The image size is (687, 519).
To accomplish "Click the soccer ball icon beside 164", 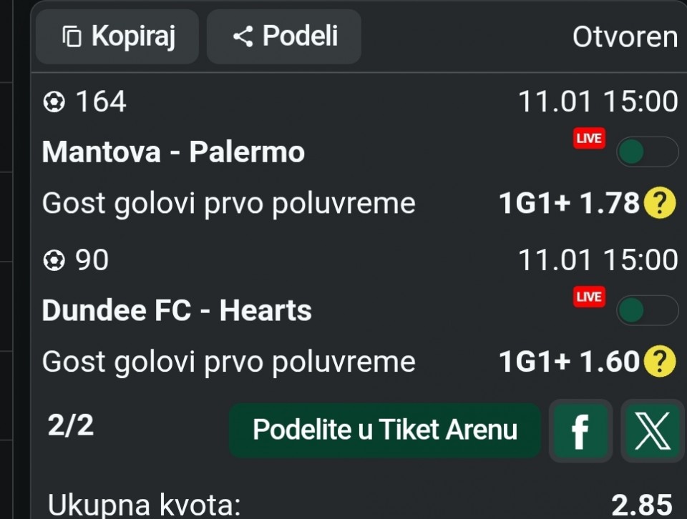I will tap(54, 103).
